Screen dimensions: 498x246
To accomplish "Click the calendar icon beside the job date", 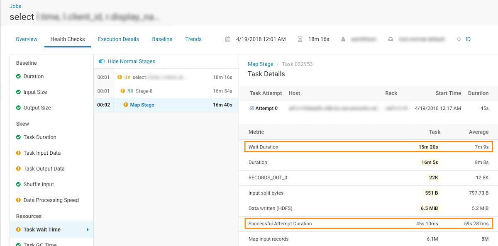I will pos(228,39).
